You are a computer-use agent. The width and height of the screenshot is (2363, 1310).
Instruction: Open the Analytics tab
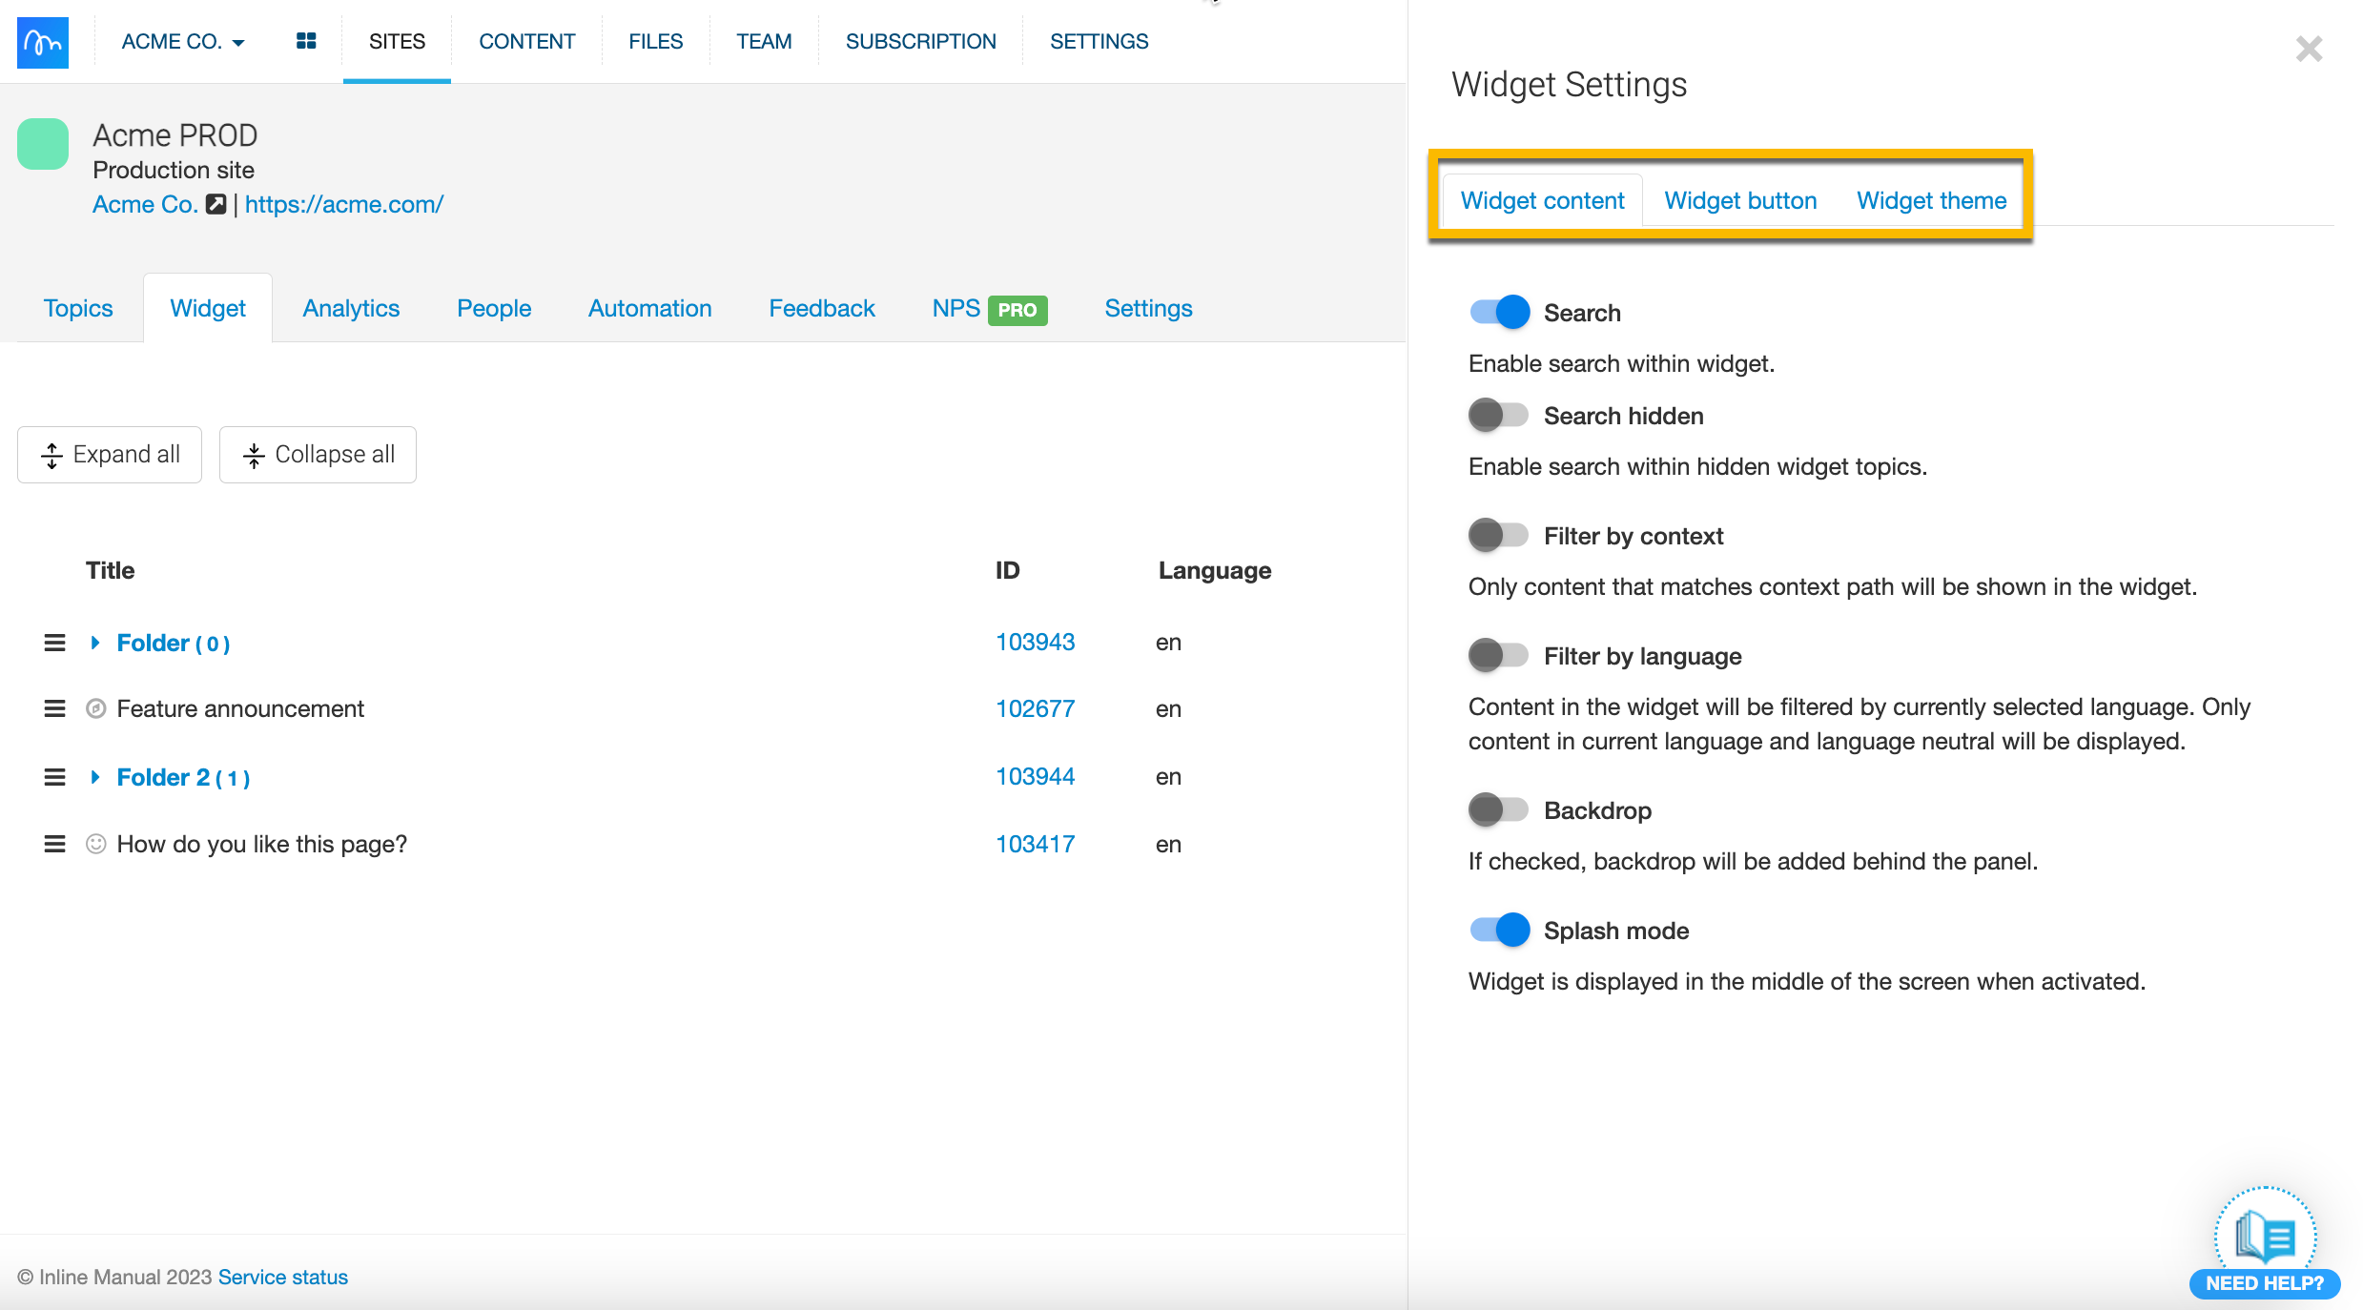(351, 308)
